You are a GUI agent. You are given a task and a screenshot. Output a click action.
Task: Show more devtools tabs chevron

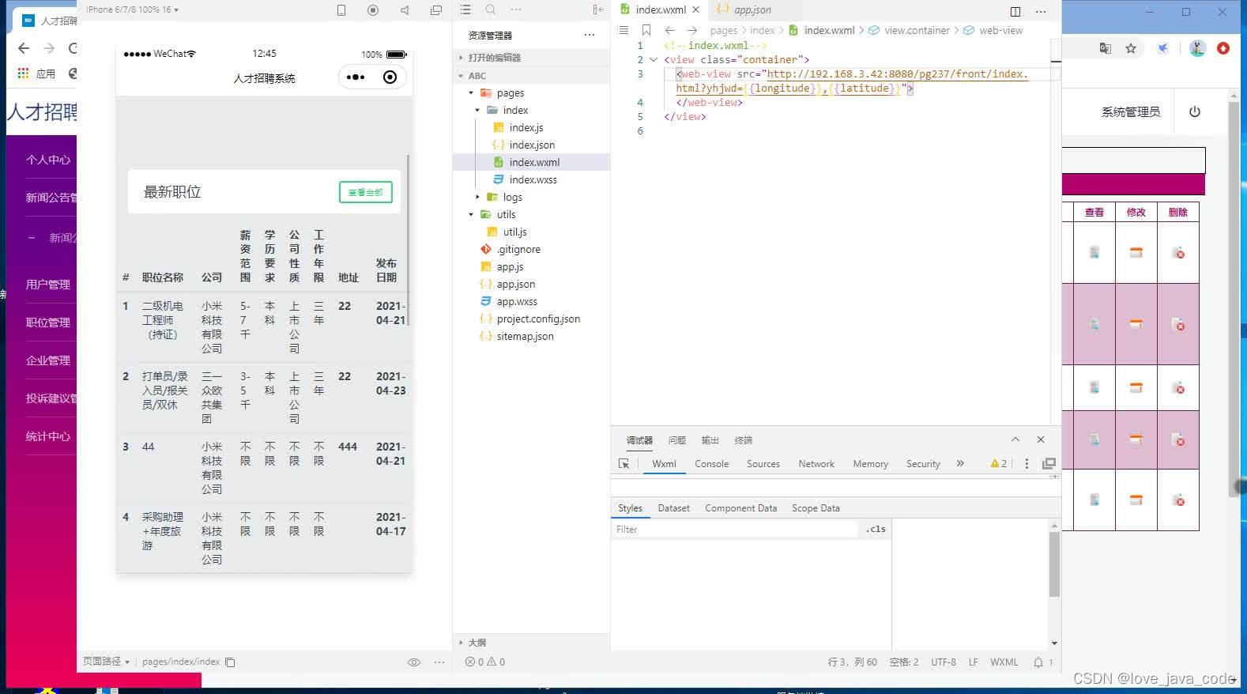pyautogui.click(x=960, y=464)
